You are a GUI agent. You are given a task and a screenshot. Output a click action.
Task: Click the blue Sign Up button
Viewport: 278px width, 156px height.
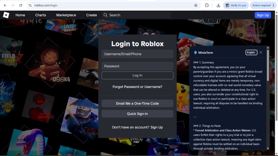263,15
